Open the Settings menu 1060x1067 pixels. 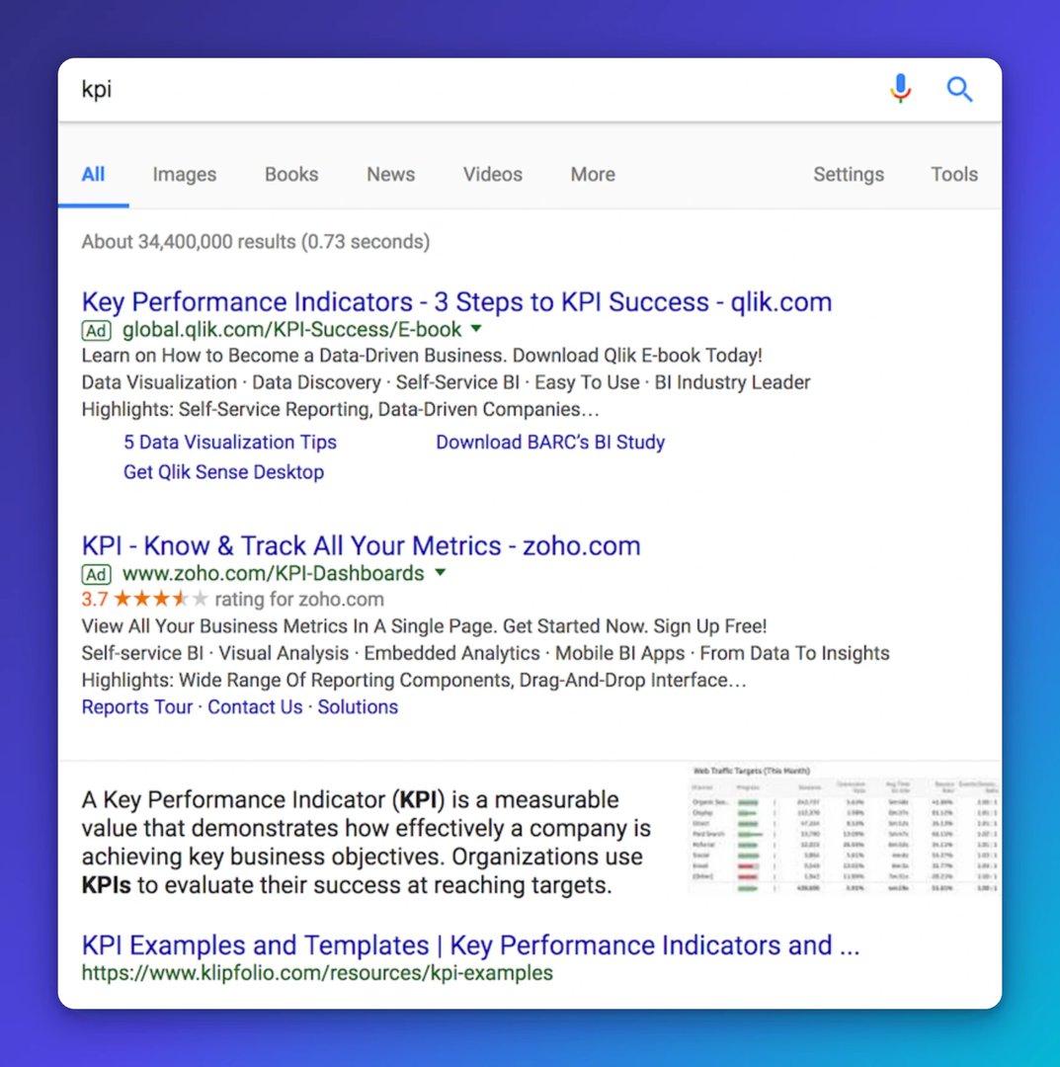(x=849, y=174)
